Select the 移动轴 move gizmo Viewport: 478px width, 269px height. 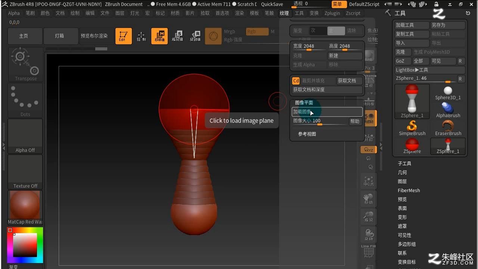(x=159, y=36)
